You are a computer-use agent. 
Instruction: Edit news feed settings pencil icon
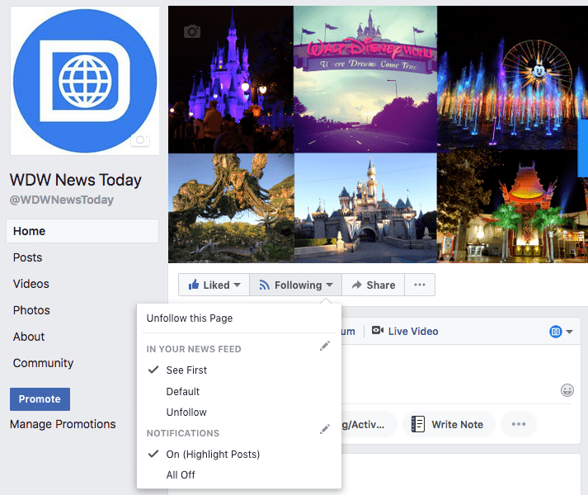pyautogui.click(x=325, y=346)
